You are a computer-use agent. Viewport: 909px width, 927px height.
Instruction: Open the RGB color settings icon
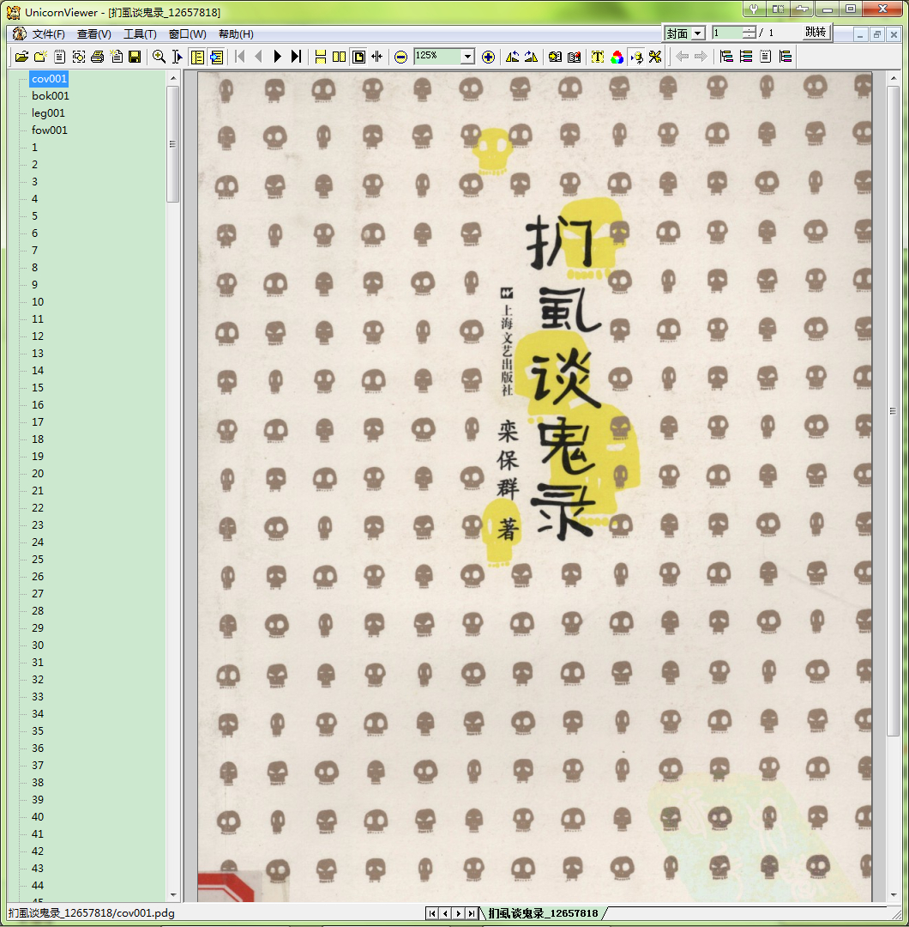[x=617, y=57]
